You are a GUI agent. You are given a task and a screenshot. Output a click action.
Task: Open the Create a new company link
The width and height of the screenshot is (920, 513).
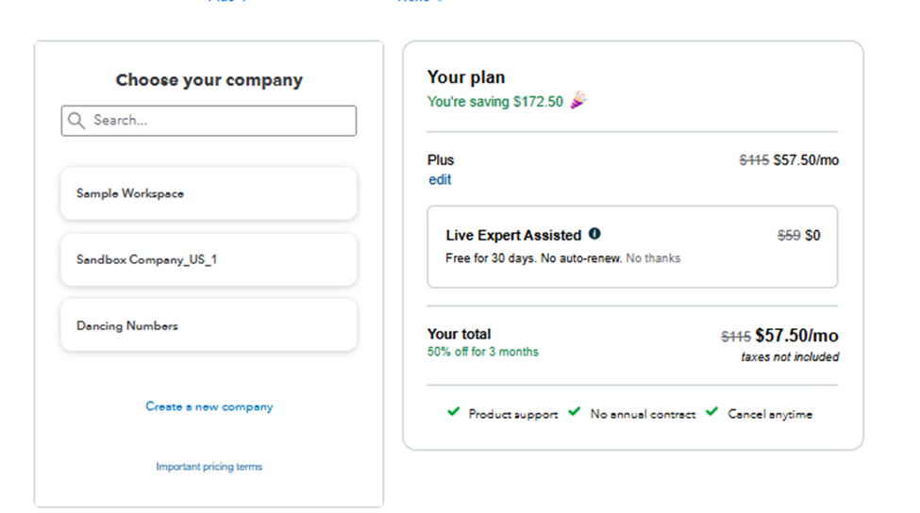(x=209, y=406)
